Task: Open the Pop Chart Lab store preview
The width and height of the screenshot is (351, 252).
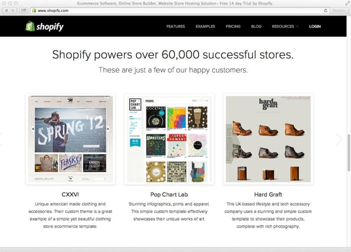Action: [169, 139]
